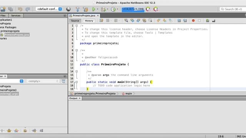246x138 pixels.
Task: Switch to the Services tab
Action: click(x=16, y=15)
